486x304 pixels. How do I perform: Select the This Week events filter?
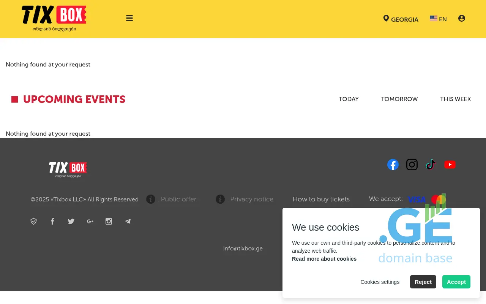click(x=455, y=99)
